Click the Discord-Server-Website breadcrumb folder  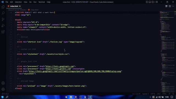pos(17,10)
